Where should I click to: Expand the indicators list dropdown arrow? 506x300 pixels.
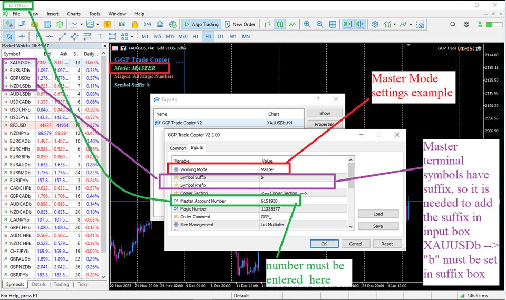tap(395, 24)
